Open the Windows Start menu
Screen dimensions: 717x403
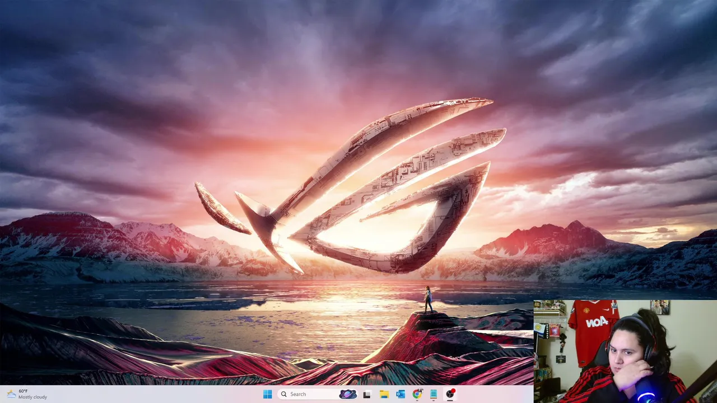point(268,394)
